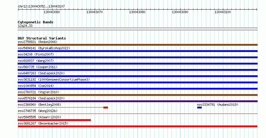The width and height of the screenshot is (266, 138).
Task: Click the 12q24.33 band label
Action: [x=25, y=26]
